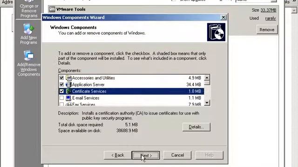Select the 'Fax Services' row
This screenshot has width=298, height=167.
click(x=131, y=104)
